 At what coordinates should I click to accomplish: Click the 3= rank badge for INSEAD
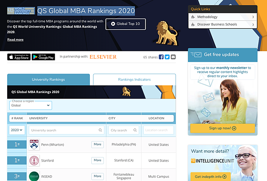[x=17, y=176]
